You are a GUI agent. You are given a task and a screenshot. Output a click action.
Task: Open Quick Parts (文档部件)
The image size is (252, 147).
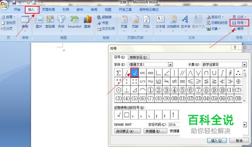173,23
